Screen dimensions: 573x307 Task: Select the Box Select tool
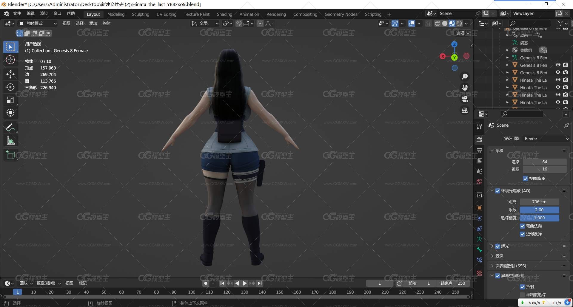click(x=11, y=47)
